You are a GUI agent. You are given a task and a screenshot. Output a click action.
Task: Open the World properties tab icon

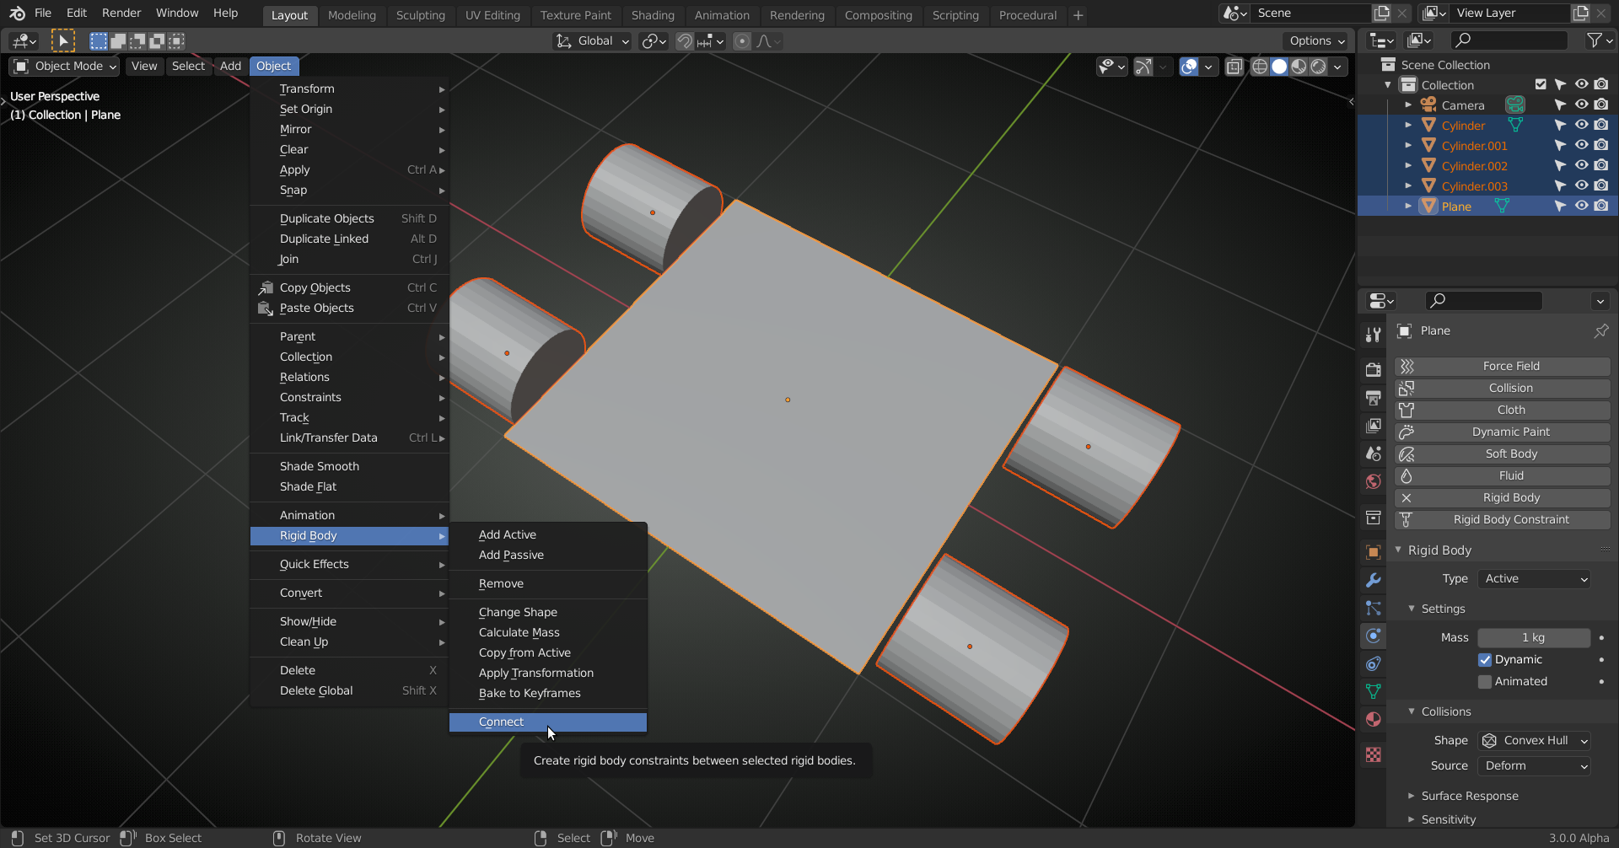click(x=1374, y=482)
